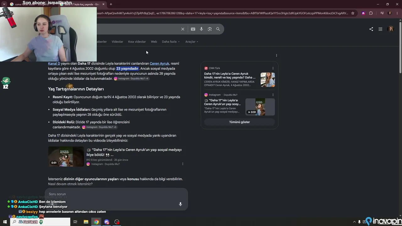Follow the Ceren Ayruk link
Screen dimensions: 402x226
[159, 63]
